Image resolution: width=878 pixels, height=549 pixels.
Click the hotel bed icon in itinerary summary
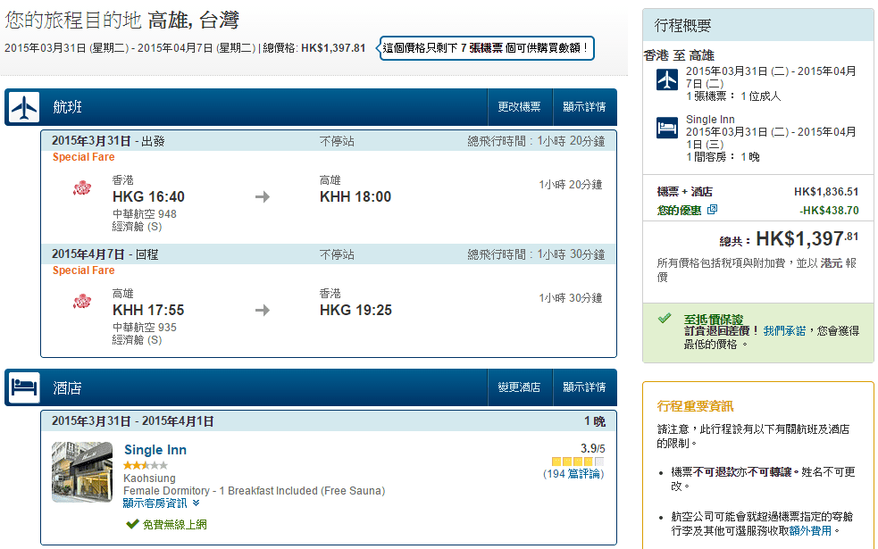(667, 127)
